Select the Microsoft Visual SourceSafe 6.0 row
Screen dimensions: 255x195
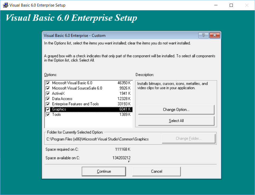click(x=89, y=88)
